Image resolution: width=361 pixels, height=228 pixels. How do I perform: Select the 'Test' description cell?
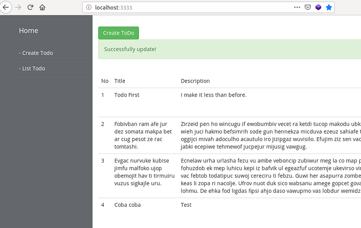186,205
